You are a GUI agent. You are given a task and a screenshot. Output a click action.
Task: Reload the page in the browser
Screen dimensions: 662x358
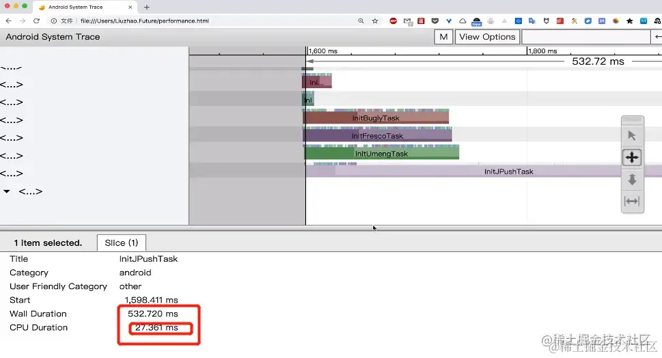pyautogui.click(x=36, y=20)
